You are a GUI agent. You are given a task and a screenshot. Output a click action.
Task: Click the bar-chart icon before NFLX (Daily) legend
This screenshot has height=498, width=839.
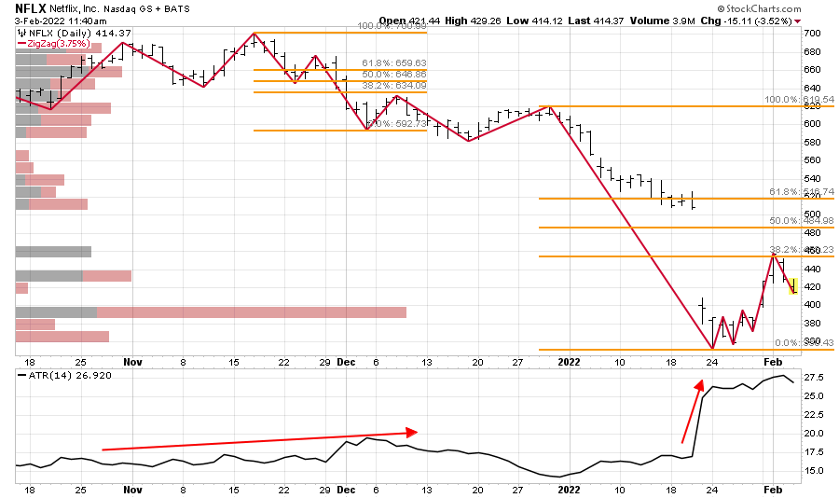click(22, 34)
